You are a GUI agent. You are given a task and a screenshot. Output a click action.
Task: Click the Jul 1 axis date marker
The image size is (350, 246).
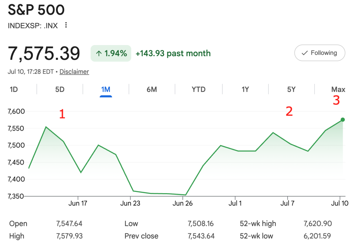point(235,203)
